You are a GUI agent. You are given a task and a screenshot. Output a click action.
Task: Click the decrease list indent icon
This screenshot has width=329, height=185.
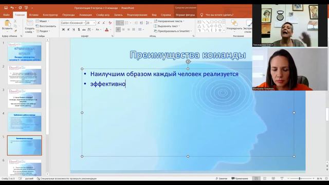click(136, 23)
